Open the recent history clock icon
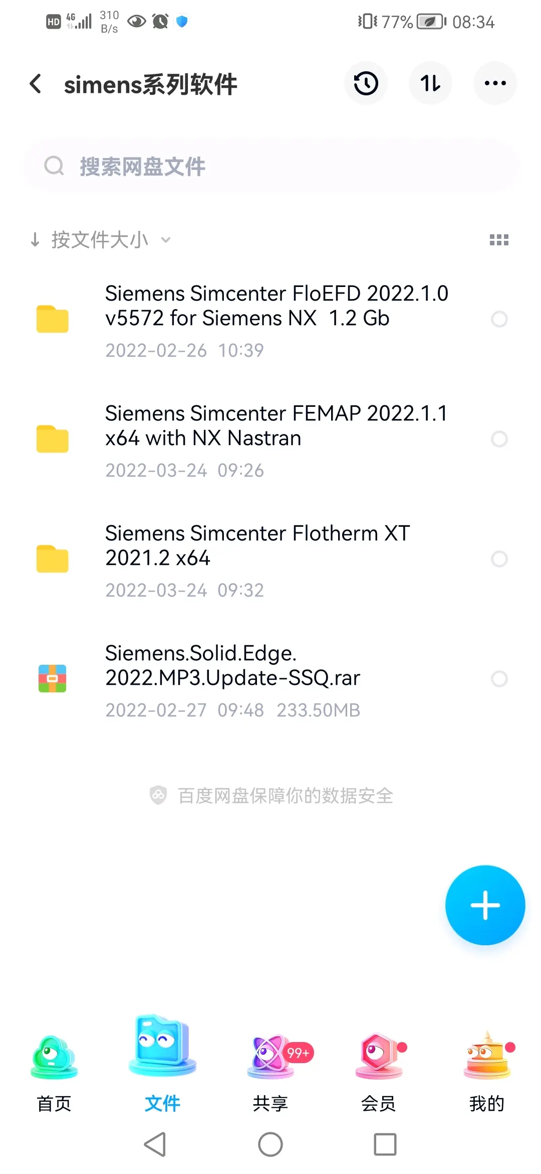 (x=366, y=83)
